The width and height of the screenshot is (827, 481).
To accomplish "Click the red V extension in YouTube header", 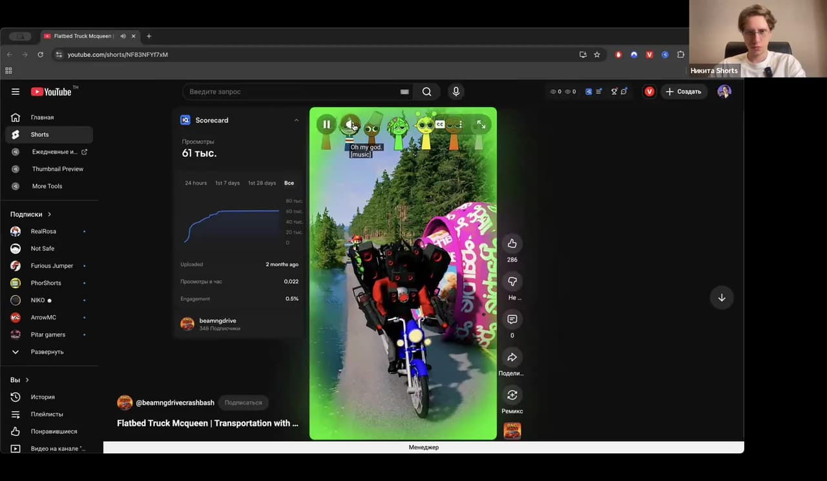I will pos(649,92).
